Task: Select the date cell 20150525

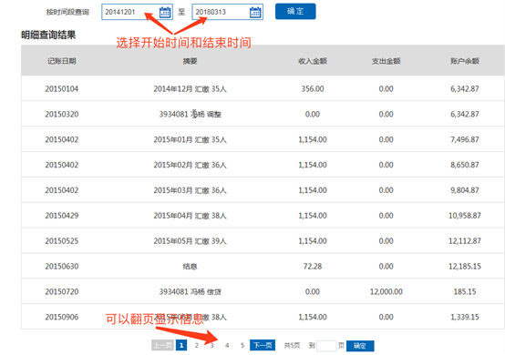Action: click(x=61, y=241)
